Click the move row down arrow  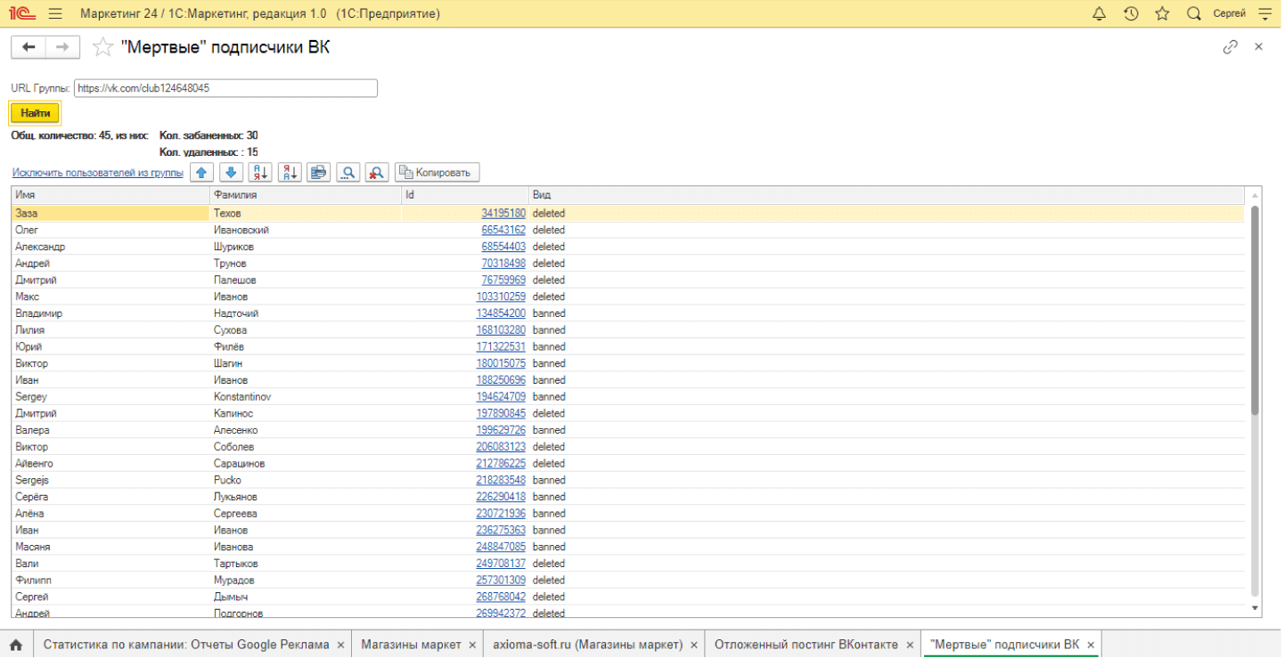pos(231,173)
